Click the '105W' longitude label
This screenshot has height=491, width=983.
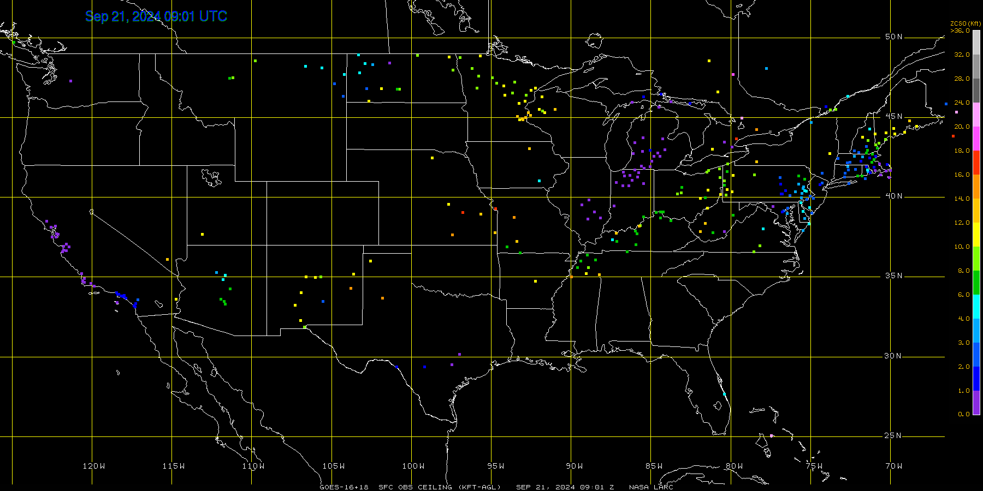[x=334, y=466]
